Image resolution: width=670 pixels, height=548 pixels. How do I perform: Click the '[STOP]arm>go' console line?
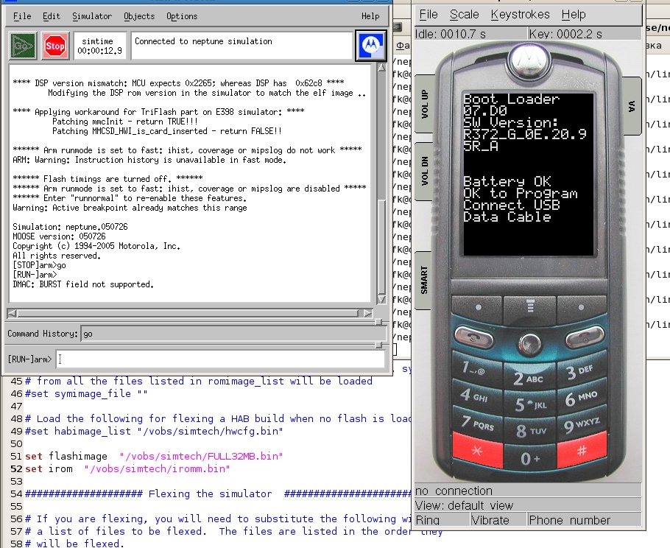click(39, 265)
